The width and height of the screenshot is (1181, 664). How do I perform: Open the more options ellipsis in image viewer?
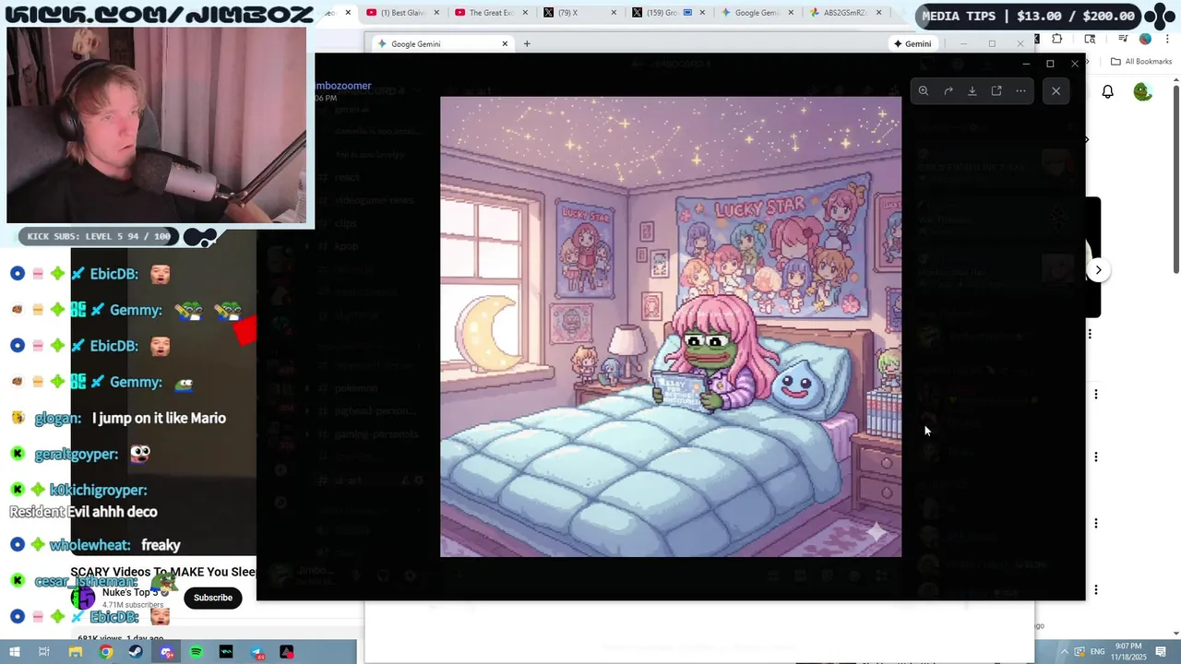pos(1020,90)
